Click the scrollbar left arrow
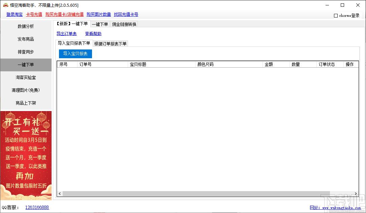Image resolution: width=366 pixels, height=213 pixels. [60, 194]
